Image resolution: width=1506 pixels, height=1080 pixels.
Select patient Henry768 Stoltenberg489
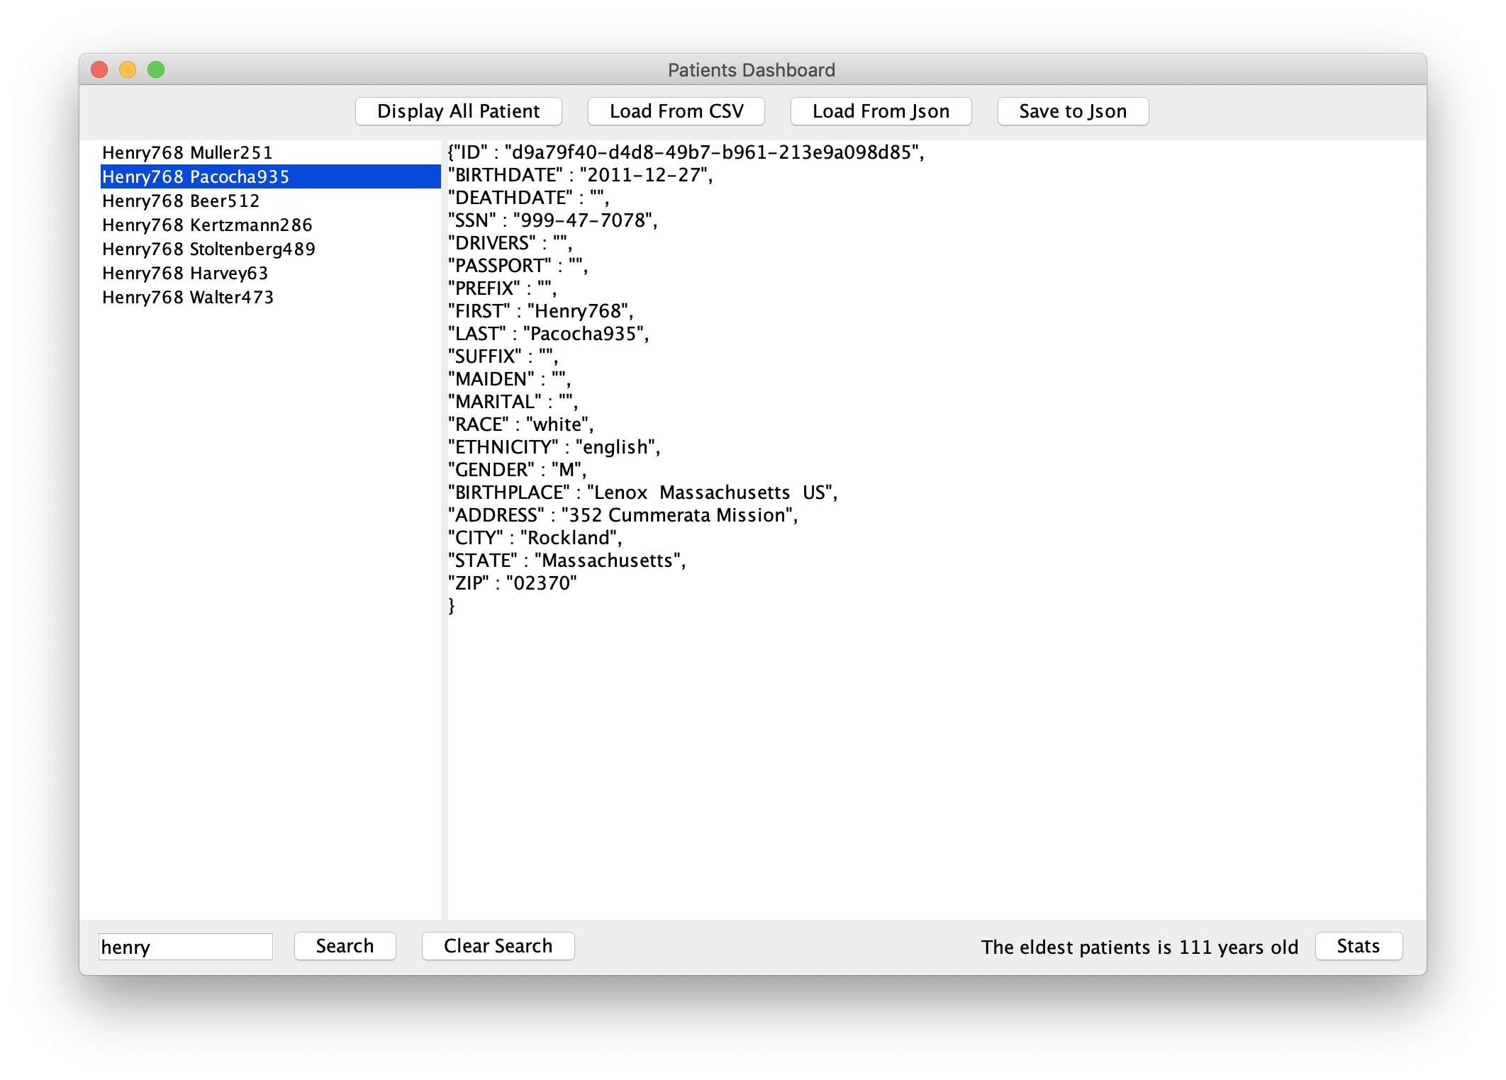tap(208, 249)
